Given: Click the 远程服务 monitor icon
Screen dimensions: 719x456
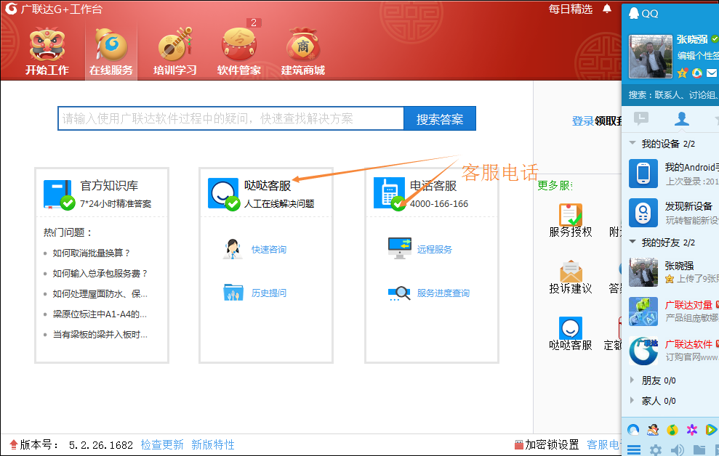Looking at the screenshot, I should click(x=399, y=248).
